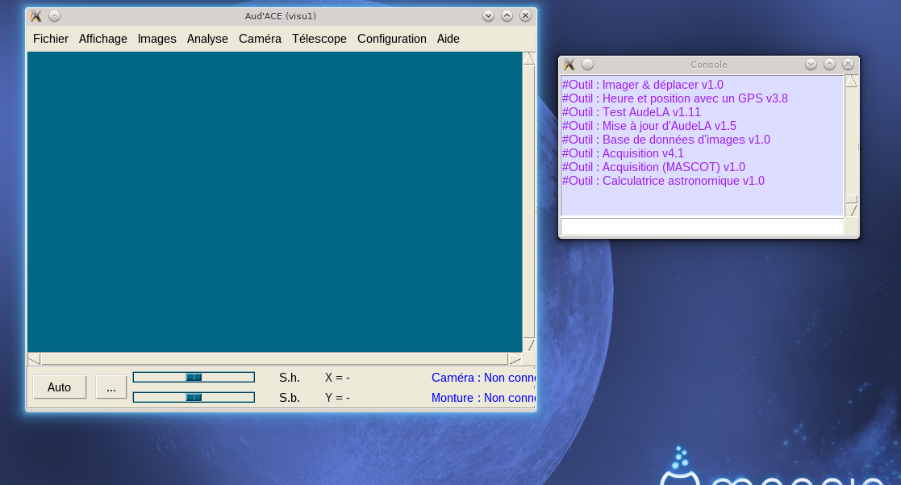Screen dimensions: 901x485
Task: Click the '...' options button
Action: pyautogui.click(x=111, y=387)
